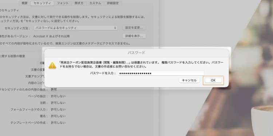Image resolution: width=273 pixels, height=136 pixels.
Task: Click the アクセシビリティ 許可 value
Action: [x=54, y=90]
